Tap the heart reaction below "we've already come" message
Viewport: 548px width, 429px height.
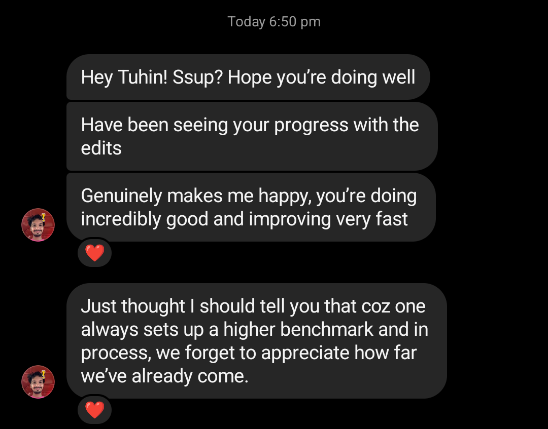pos(94,410)
